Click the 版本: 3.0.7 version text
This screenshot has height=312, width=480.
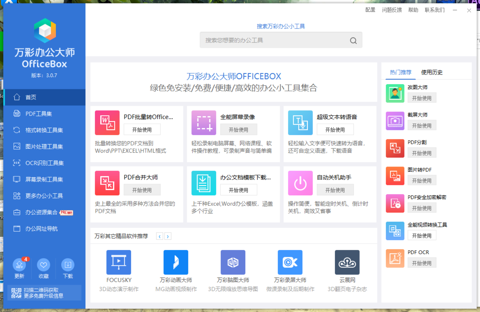click(x=44, y=75)
